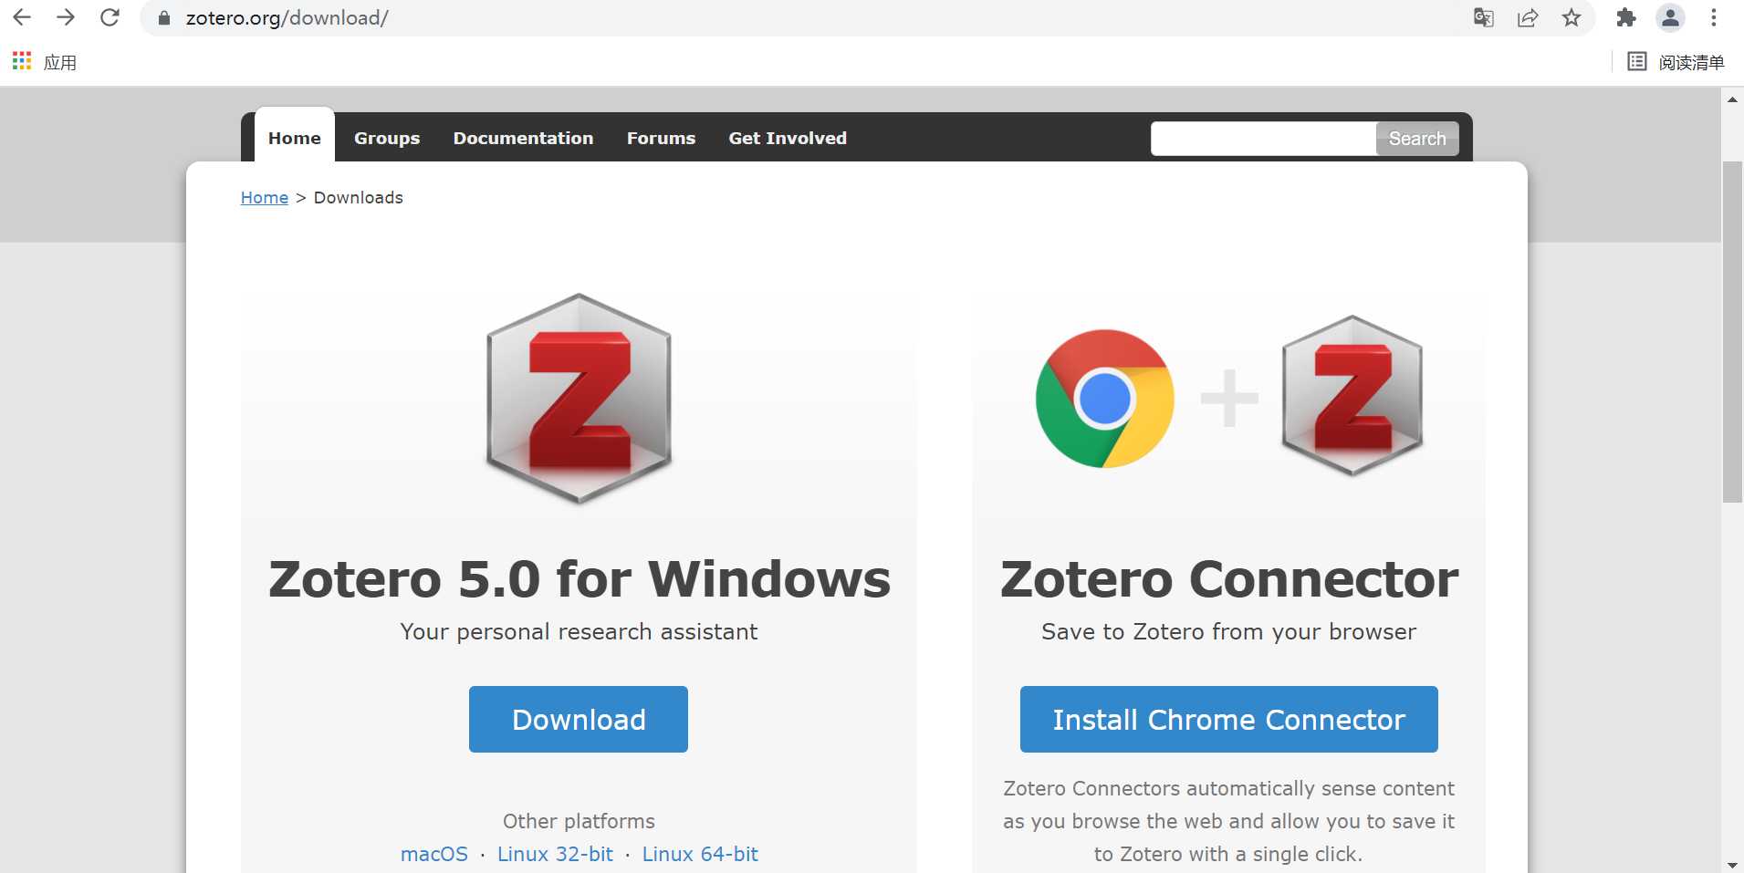
Task: Click the Search button
Action: (1417, 139)
